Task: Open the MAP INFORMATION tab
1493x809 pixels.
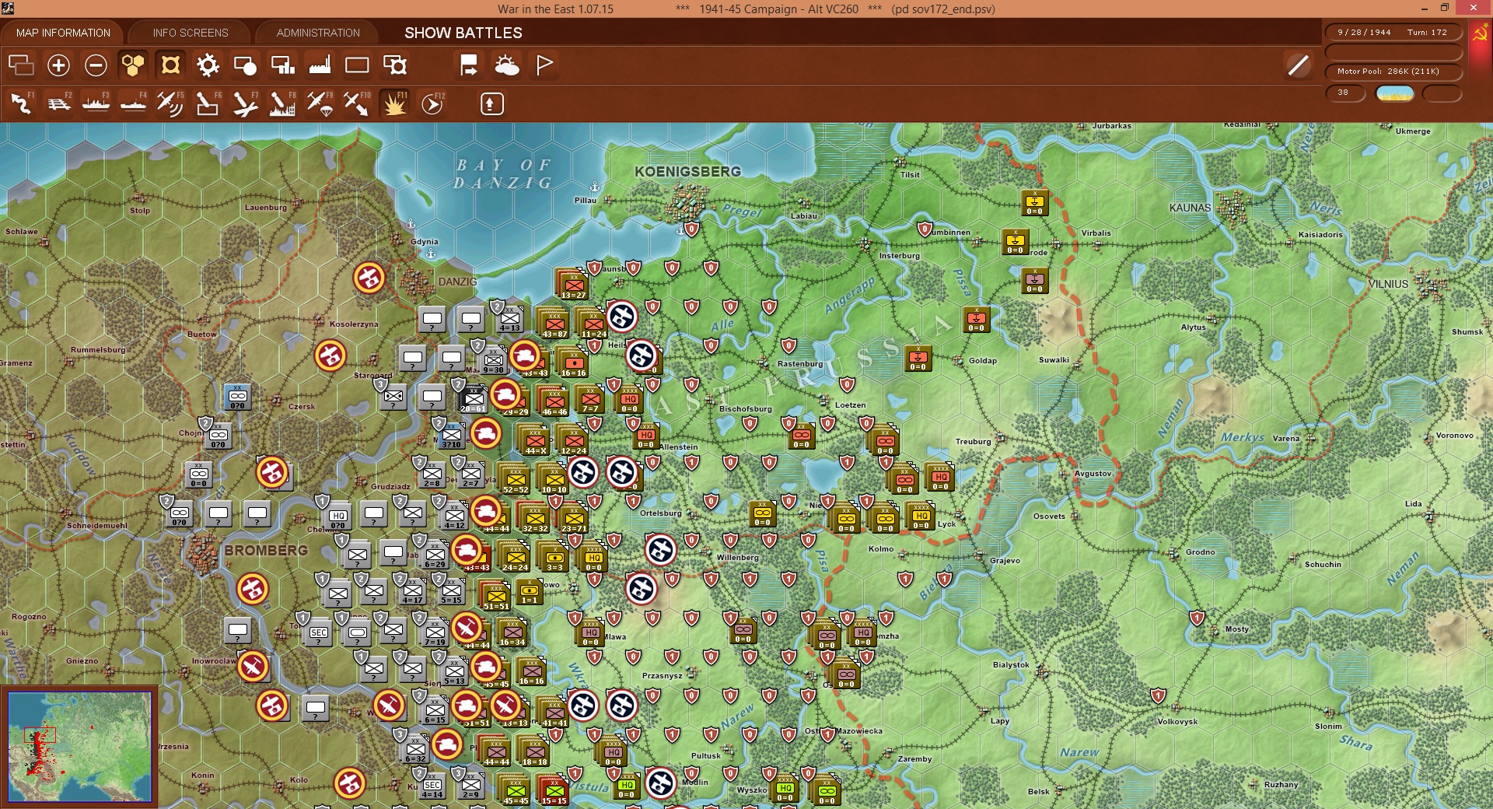Action: click(x=63, y=33)
